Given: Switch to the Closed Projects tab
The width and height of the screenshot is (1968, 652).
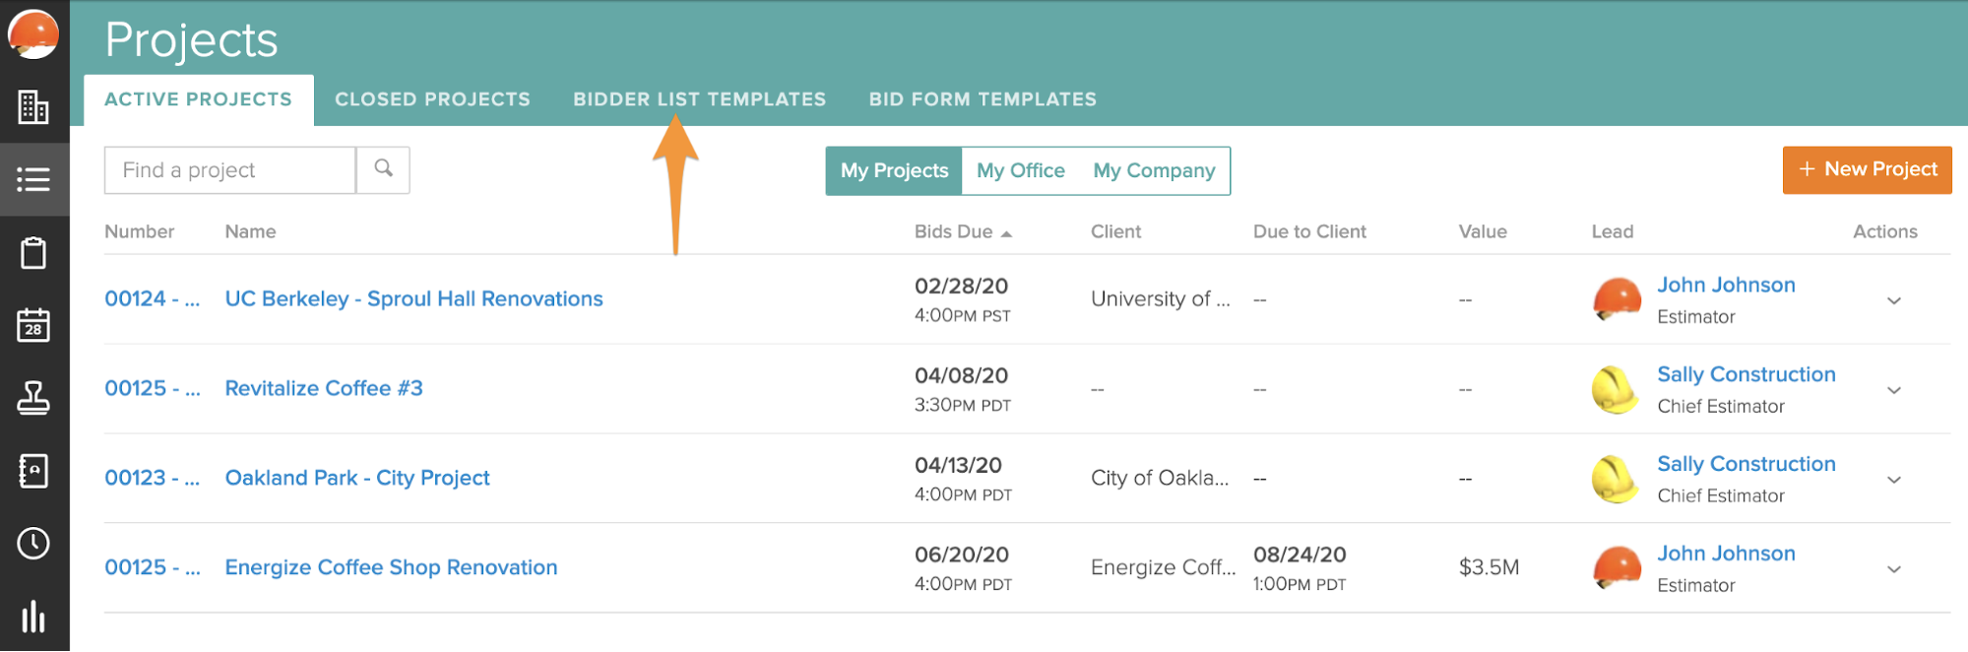Looking at the screenshot, I should point(432,99).
